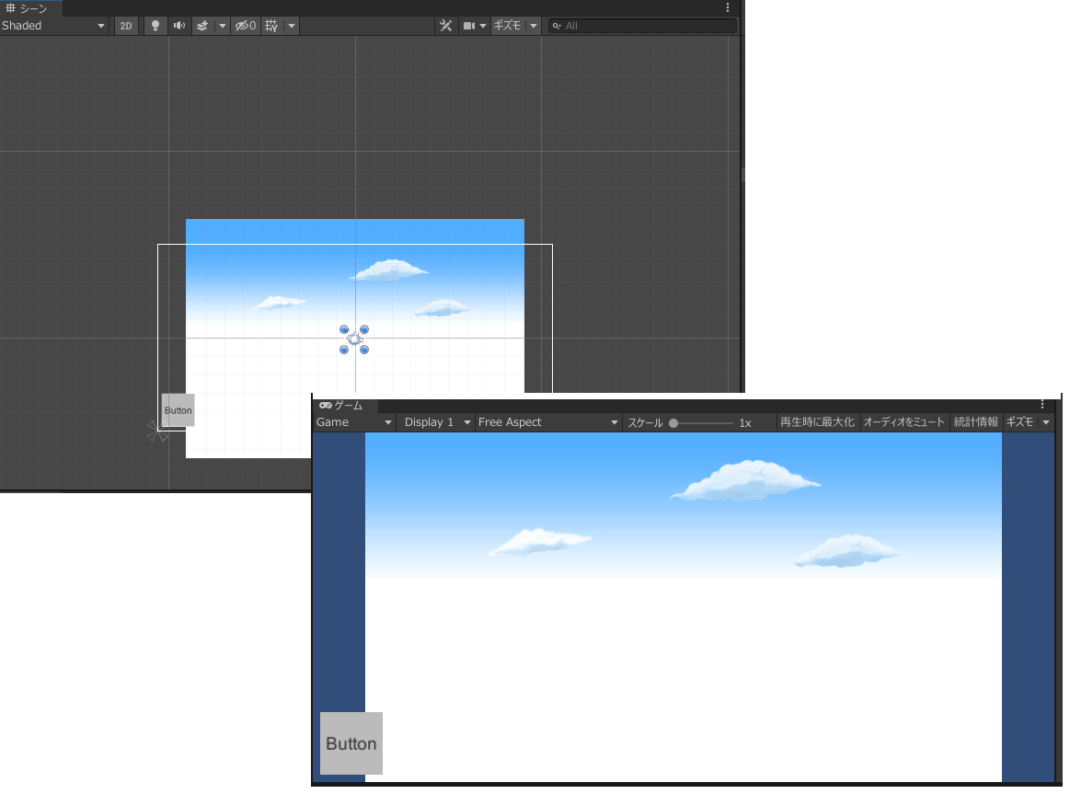Viewport: 1070px width, 794px height.
Task: Click the hidden objects crossed-eye icon
Action: pos(244,26)
